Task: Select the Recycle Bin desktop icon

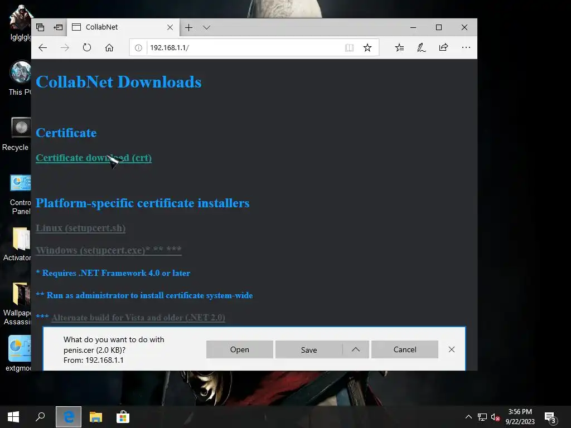Action: pos(17,134)
